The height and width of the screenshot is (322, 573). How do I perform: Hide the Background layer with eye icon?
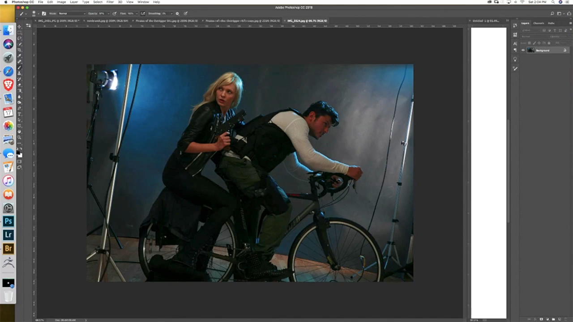tap(523, 50)
